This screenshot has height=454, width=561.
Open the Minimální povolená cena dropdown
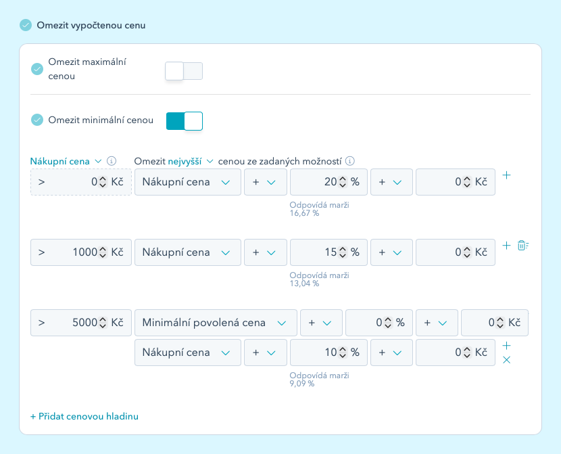[216, 323]
